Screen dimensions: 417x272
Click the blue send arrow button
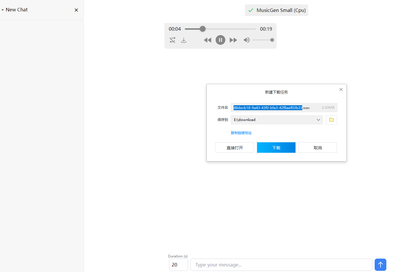pos(380,265)
